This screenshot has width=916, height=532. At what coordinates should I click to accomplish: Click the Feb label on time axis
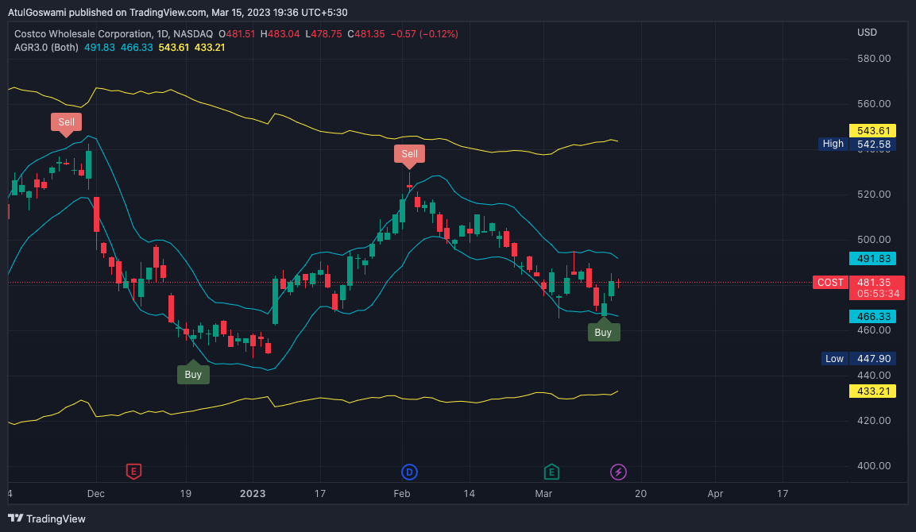402,493
